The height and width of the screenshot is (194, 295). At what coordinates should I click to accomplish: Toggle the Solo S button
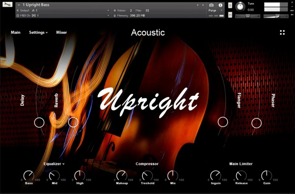[230, 5]
